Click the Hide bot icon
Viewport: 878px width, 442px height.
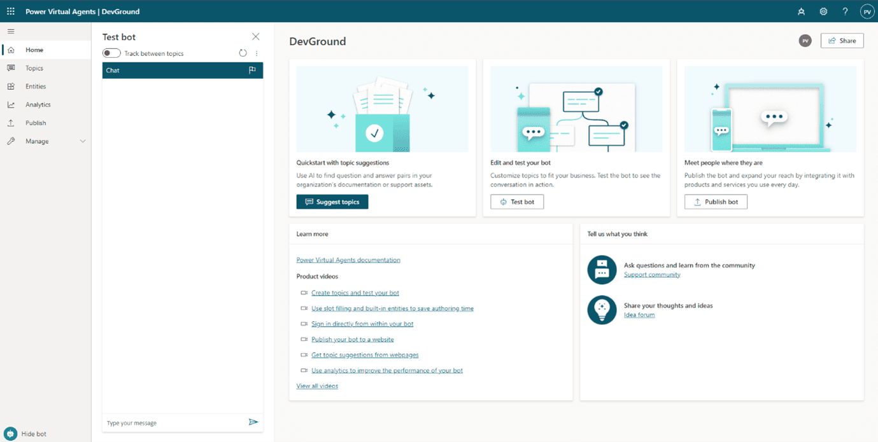click(x=10, y=434)
